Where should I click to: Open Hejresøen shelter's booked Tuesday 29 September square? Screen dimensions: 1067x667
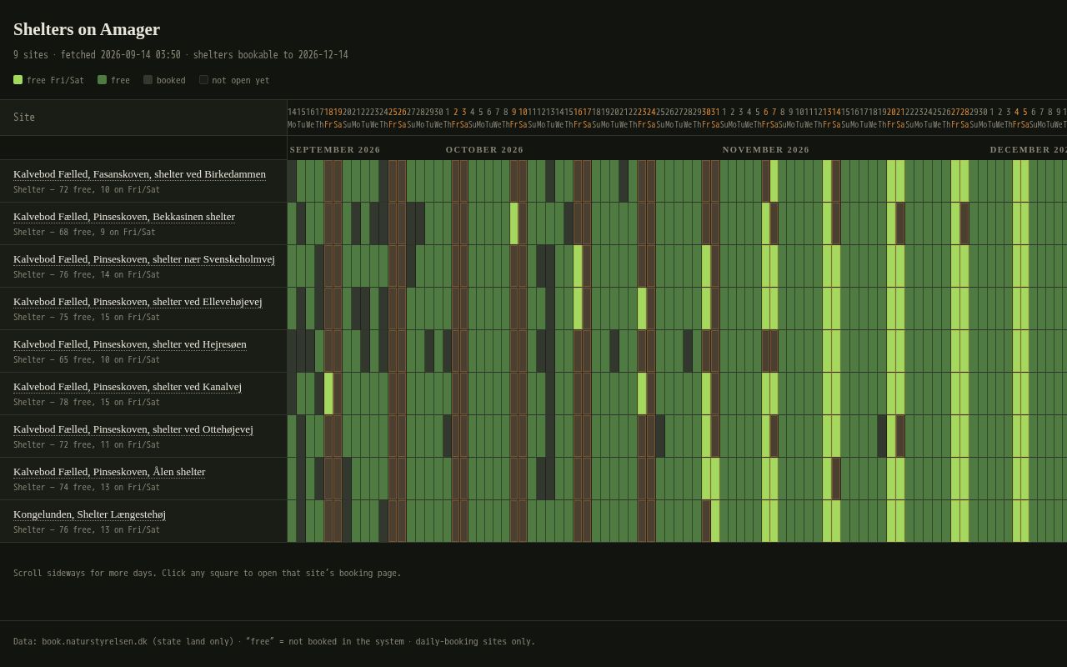click(x=429, y=351)
